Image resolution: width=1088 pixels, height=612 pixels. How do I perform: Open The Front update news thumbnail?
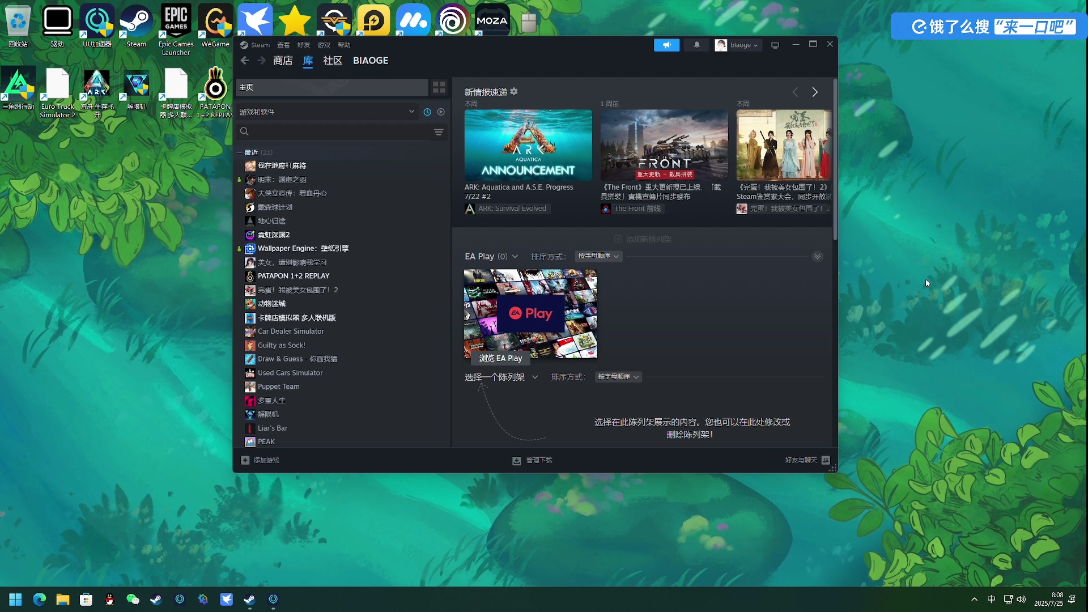[664, 146]
